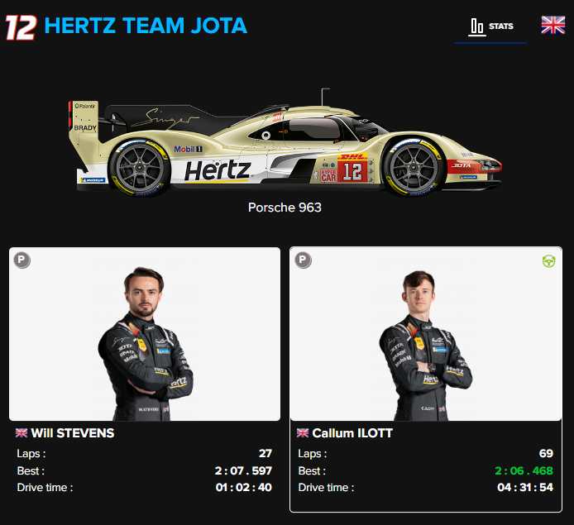Open Callum Ilott driver photo card

tap(426, 334)
